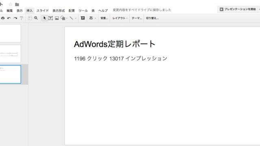This screenshot has height=146, width=260.
Task: Star this presentation document
Action: point(10,4)
